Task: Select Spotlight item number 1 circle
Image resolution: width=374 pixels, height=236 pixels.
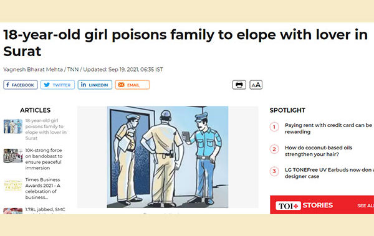Action: tap(274, 127)
